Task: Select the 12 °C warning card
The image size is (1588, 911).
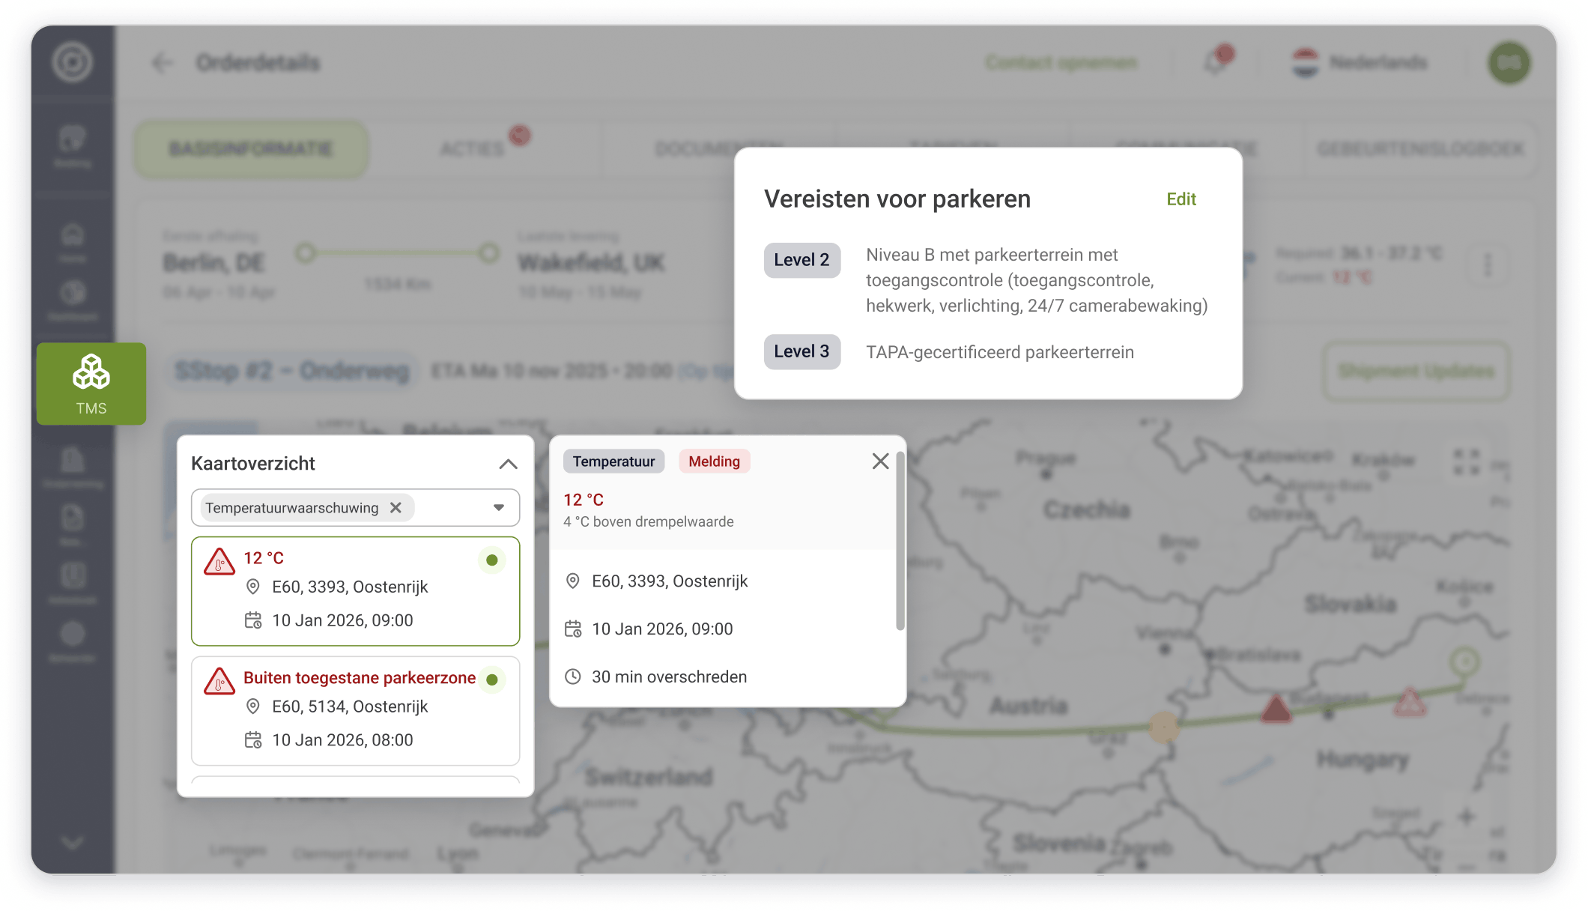Action: click(355, 591)
